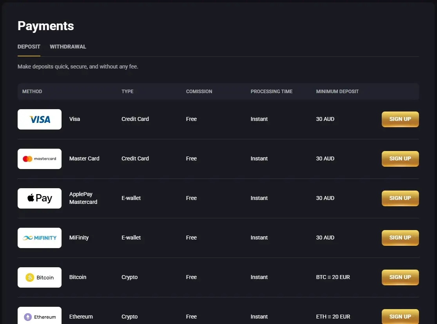This screenshot has height=324, width=437.
Task: Click Crypto type in Ethereum row
Action: 130,317
